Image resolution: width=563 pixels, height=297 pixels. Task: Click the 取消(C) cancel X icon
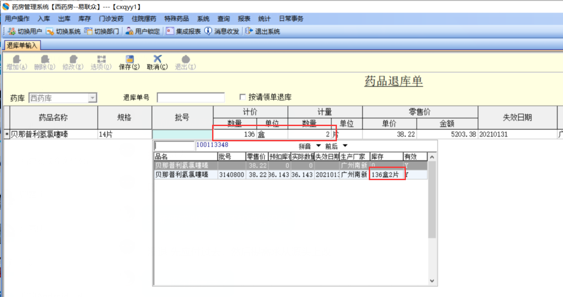pos(158,59)
